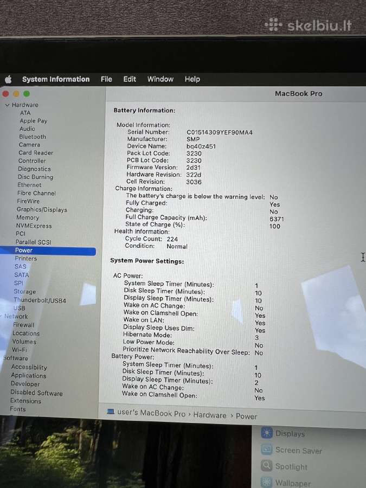
Task: Click the MacBook laptop icon in path bar
Action: click(111, 412)
